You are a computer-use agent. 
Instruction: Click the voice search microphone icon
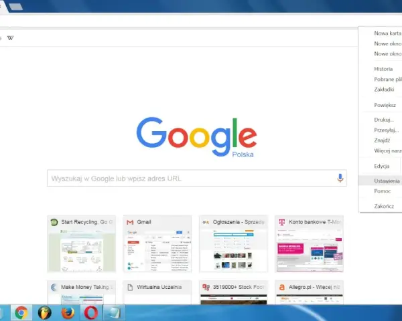[x=340, y=178]
